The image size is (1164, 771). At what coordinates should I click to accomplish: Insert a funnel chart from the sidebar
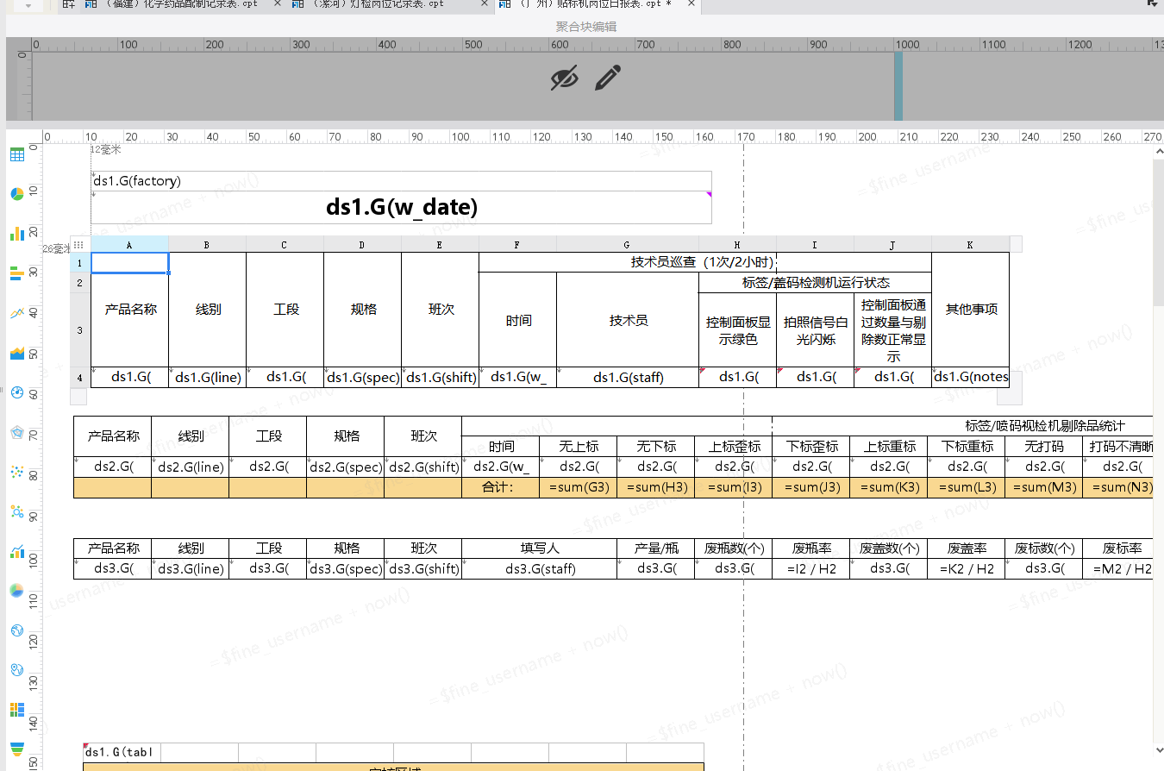16,749
